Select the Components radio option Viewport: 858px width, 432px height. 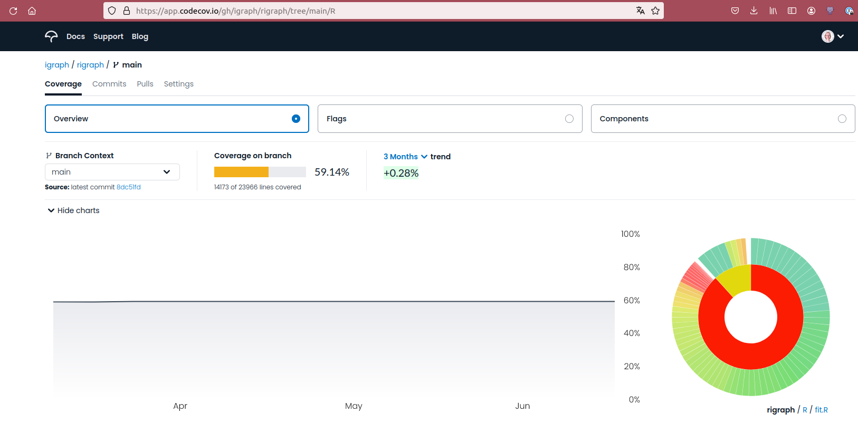842,119
